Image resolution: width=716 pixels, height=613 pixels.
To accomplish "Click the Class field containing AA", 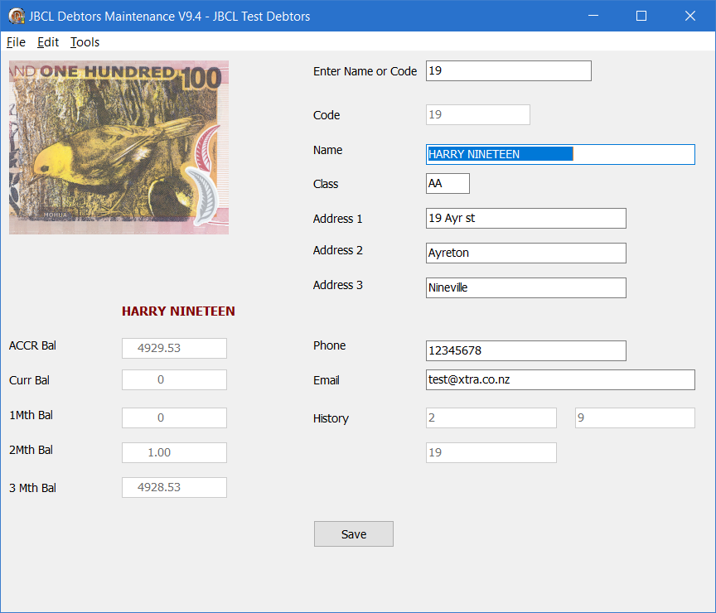I will pos(447,184).
